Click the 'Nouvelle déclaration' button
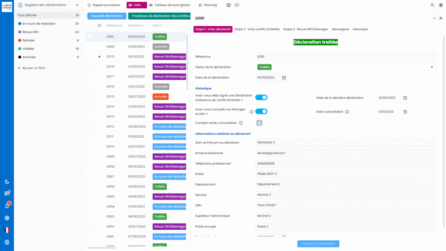Image resolution: width=446 pixels, height=251 pixels. [107, 15]
